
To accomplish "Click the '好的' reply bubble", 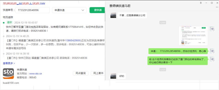I will click(122, 76).
